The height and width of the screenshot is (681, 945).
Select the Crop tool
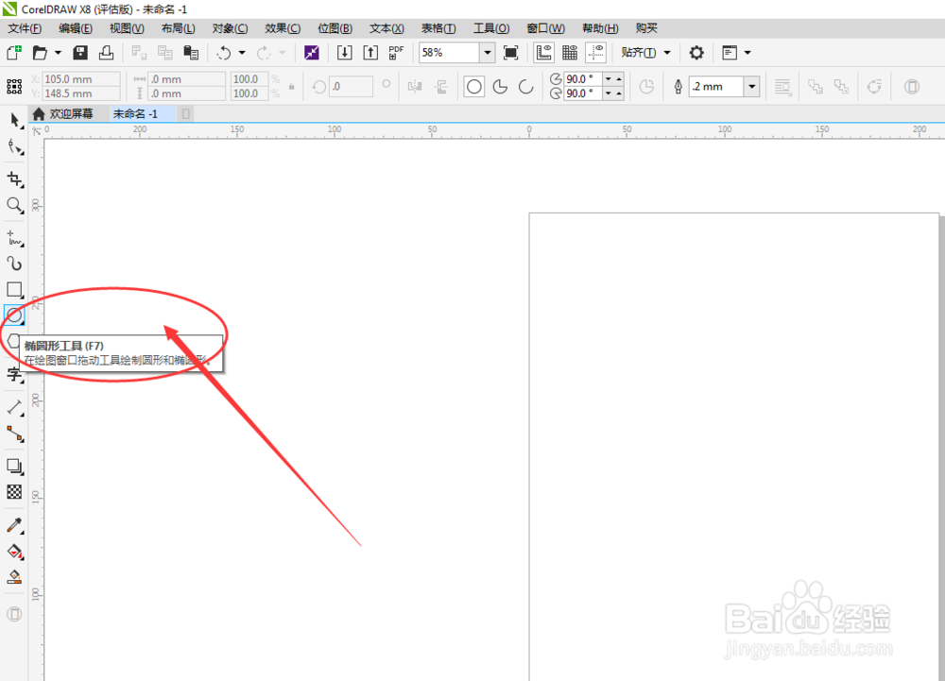(15, 179)
